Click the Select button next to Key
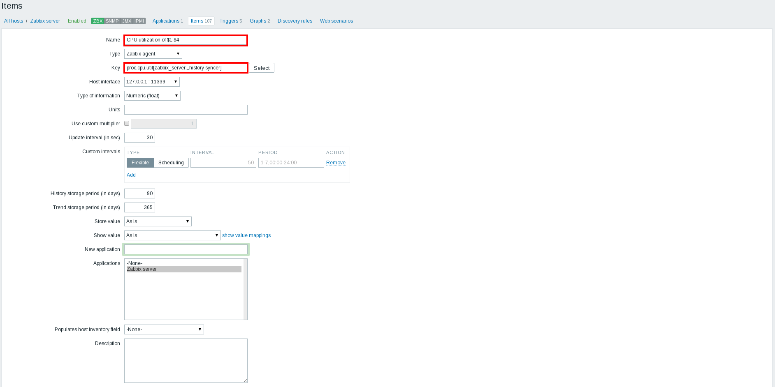 click(x=261, y=68)
